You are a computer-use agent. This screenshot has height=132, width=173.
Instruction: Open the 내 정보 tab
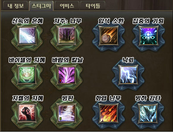[x=15, y=6]
